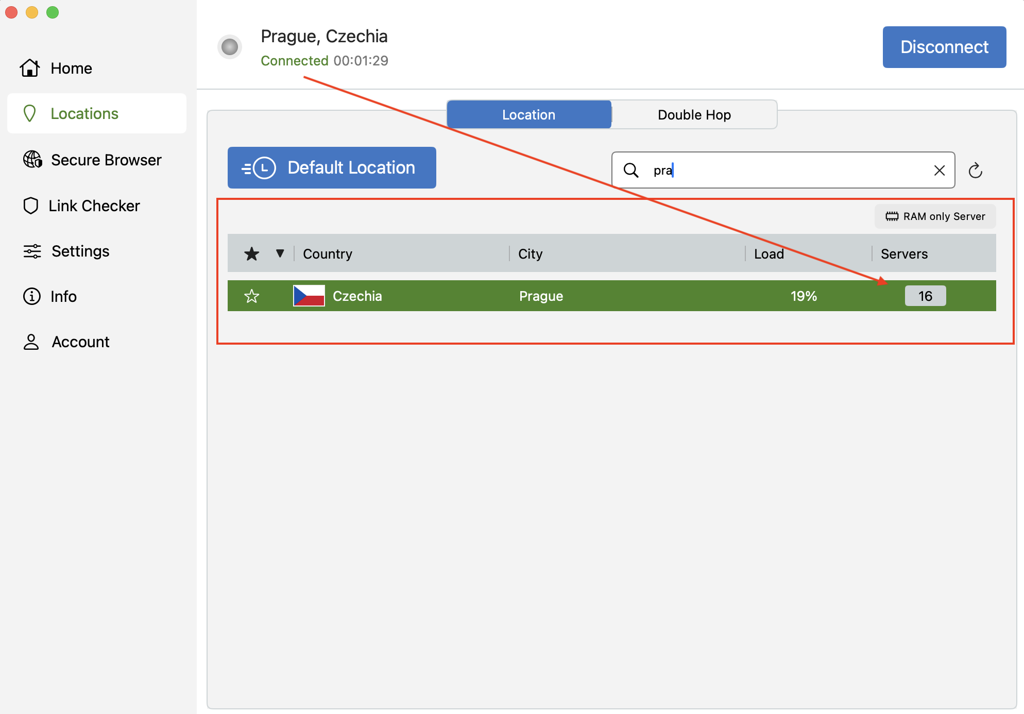Select the Location tab
Image resolution: width=1024 pixels, height=714 pixels.
coord(528,115)
